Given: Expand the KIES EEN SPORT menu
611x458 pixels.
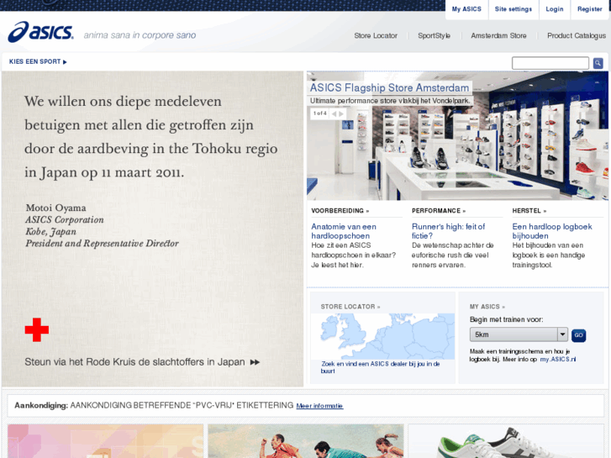Looking at the screenshot, I should [38, 61].
